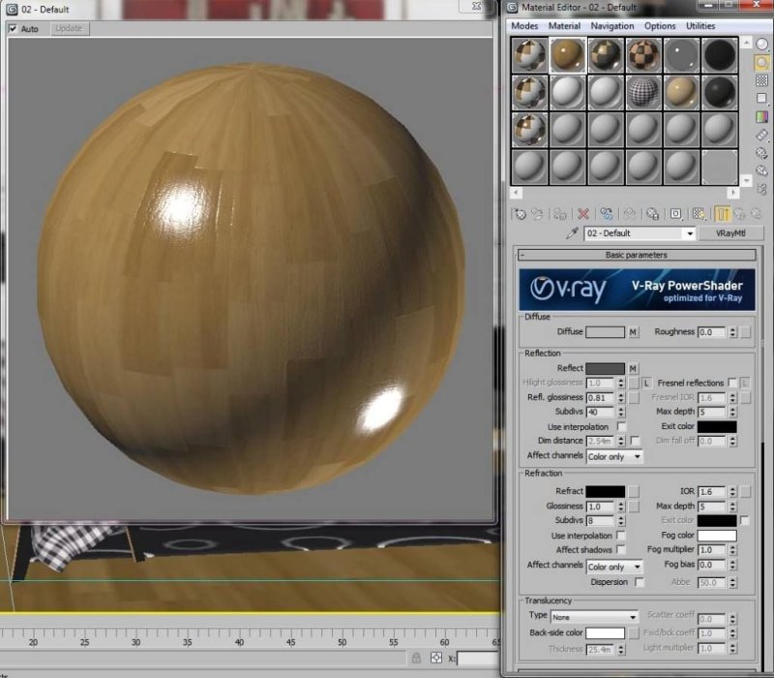Click the Put Material to Scene icon

[538, 213]
